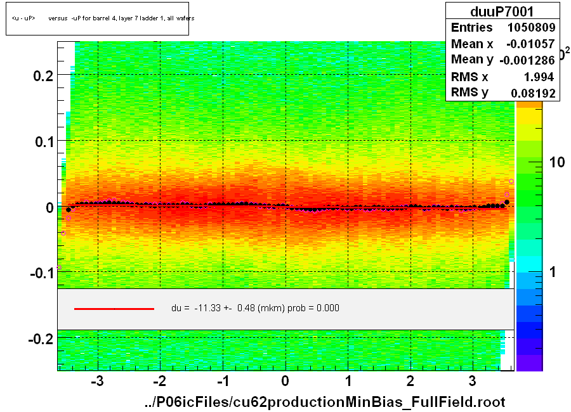Click the x-axis label '-2'
Screen dimensions: 571x412
point(159,381)
